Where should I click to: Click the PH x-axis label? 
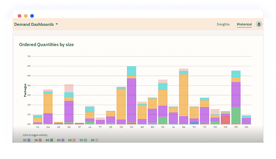pyautogui.click(x=194, y=127)
